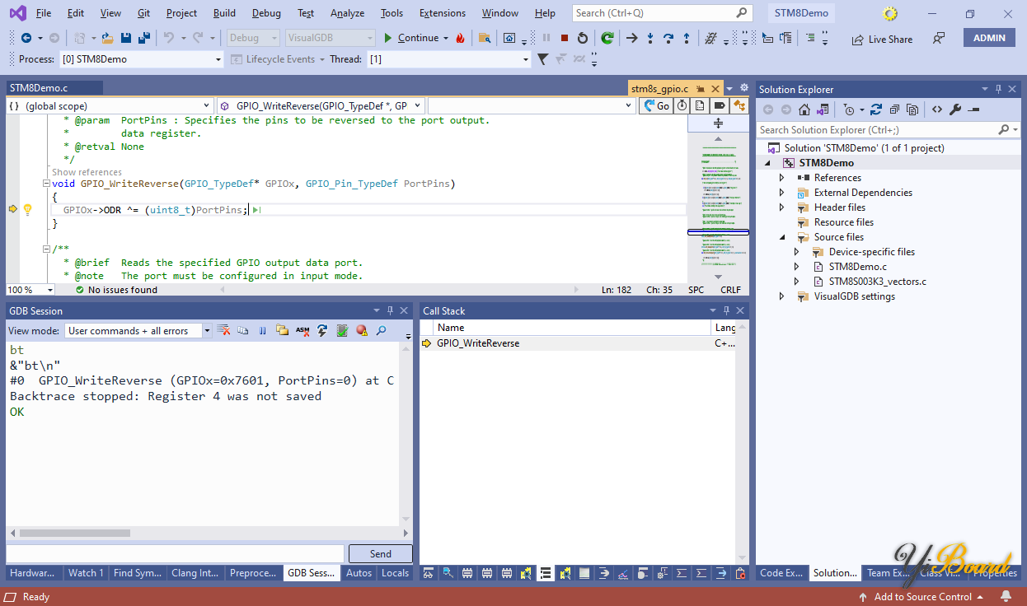Open the View mode dropdown in GDB Session
This screenshot has width=1027, height=606.
[207, 331]
